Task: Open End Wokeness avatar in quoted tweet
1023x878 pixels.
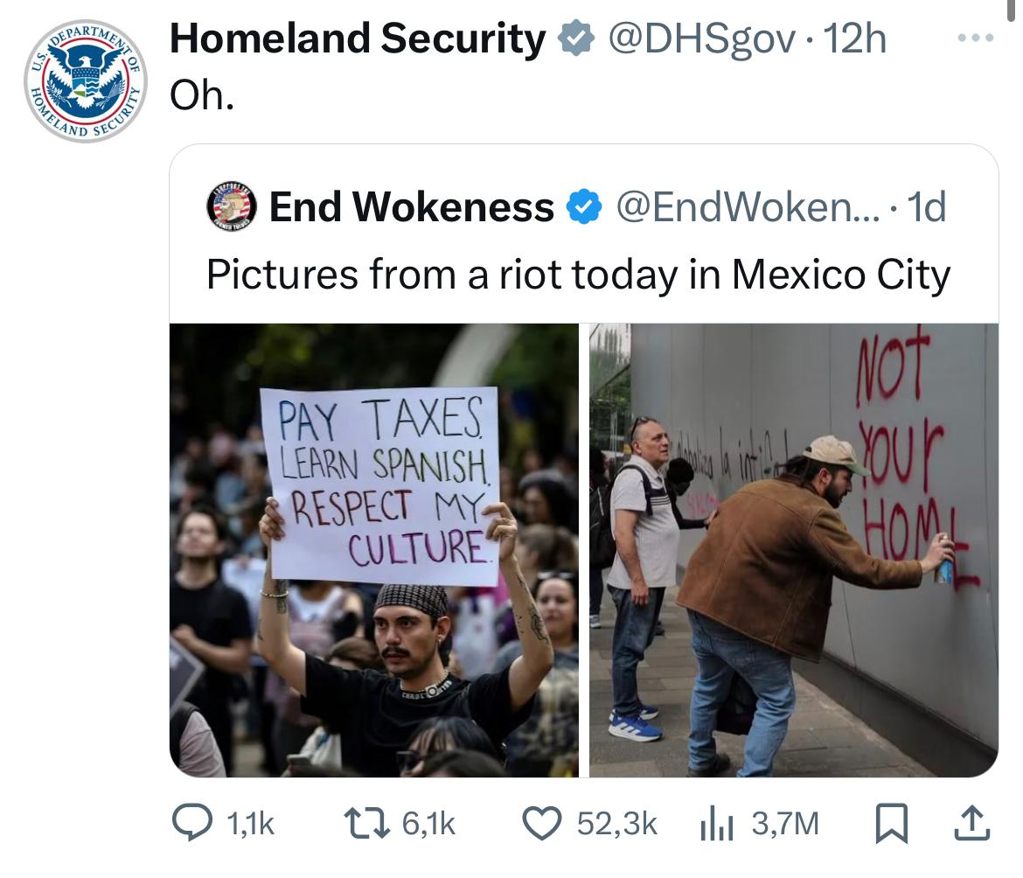Action: click(x=232, y=206)
